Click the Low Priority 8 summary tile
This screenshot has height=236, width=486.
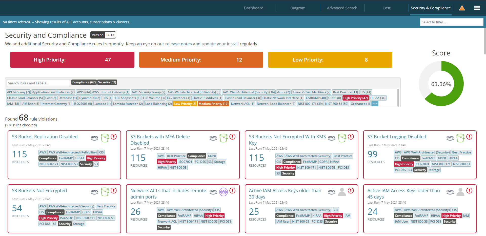330,60
